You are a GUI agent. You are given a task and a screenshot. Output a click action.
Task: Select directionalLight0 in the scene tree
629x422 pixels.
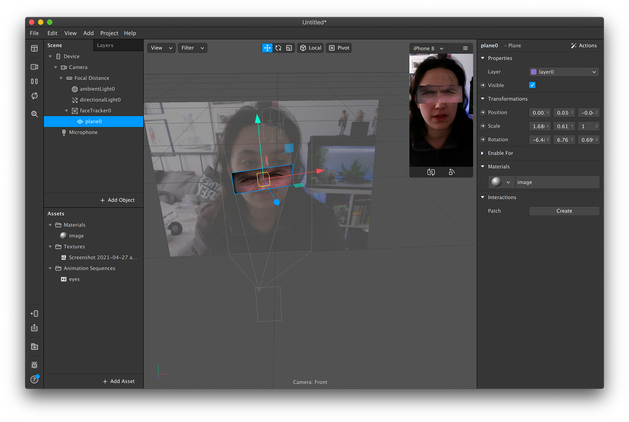(x=93, y=100)
